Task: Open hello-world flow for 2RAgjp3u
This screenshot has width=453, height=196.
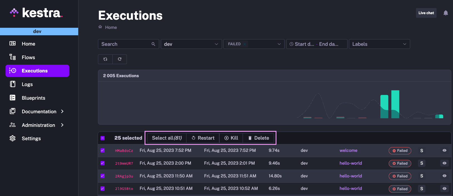Action: click(x=351, y=176)
